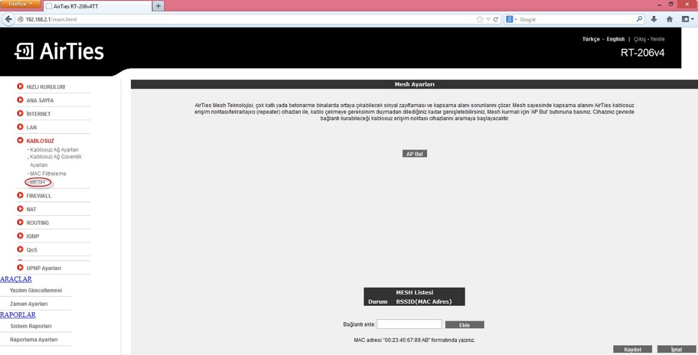Screen dimensions: 698x355
Task: Click the RT-206v4 model name text
Action: click(643, 53)
